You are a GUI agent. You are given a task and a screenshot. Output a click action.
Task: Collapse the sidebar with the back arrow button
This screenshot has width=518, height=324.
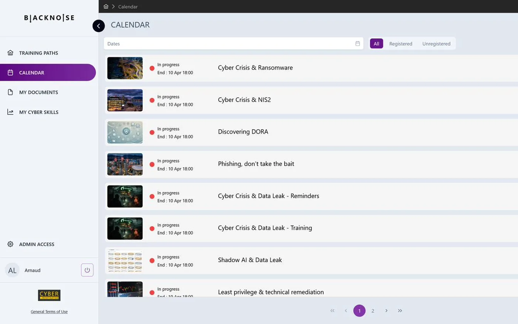coord(98,26)
